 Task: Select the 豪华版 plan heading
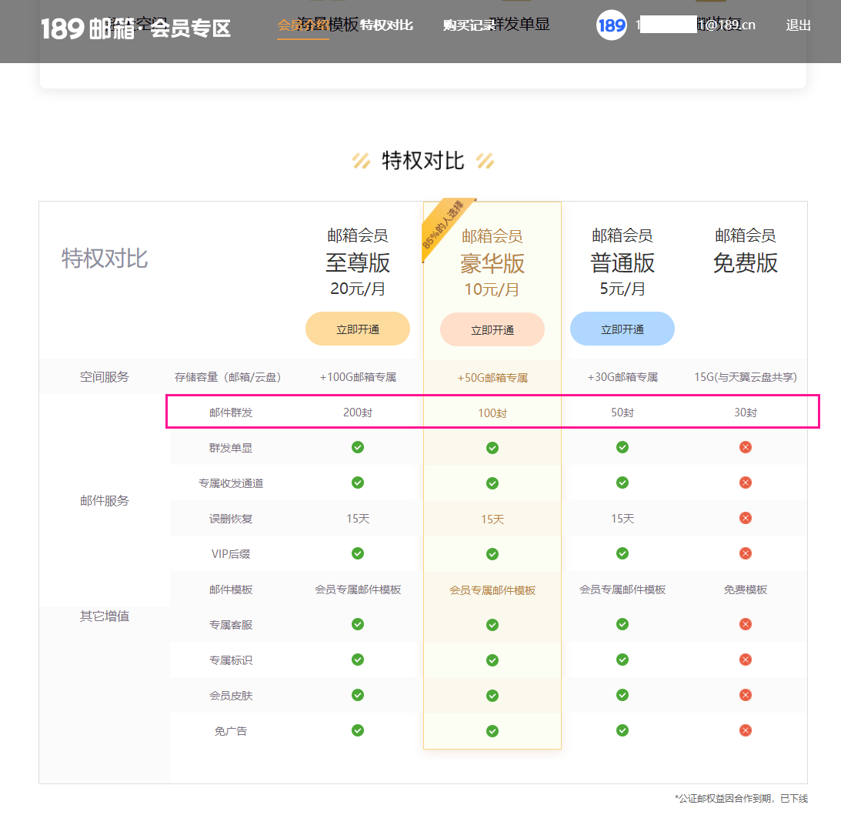(492, 263)
